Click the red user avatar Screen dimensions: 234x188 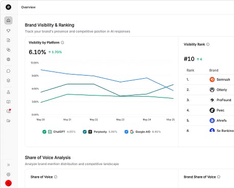tap(8, 183)
